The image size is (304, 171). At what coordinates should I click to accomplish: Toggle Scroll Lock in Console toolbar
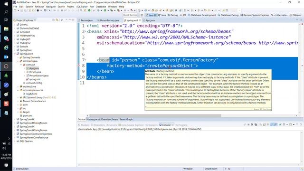pyautogui.click(x=264, y=124)
